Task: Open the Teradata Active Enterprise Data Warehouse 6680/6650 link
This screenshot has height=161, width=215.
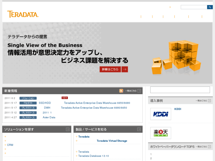Action: [x=94, y=108]
